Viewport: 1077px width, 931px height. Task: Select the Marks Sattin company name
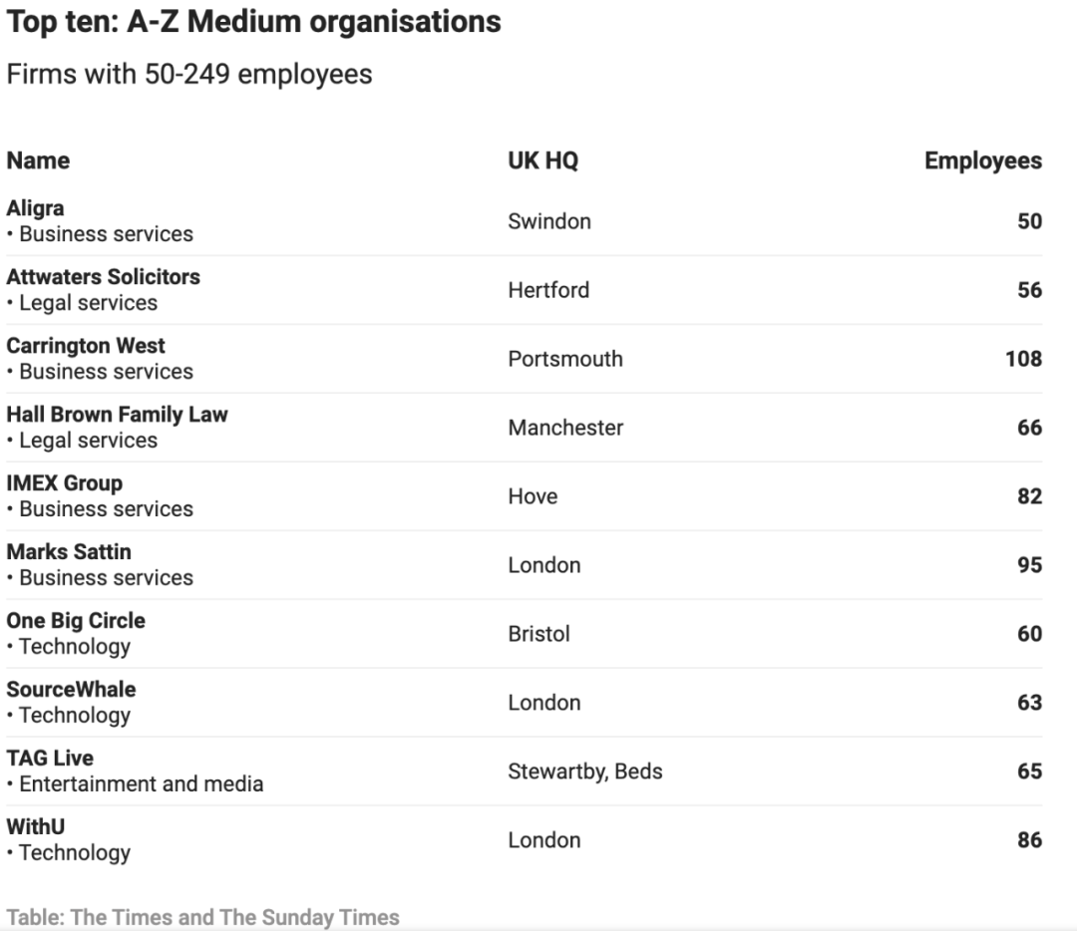(69, 551)
